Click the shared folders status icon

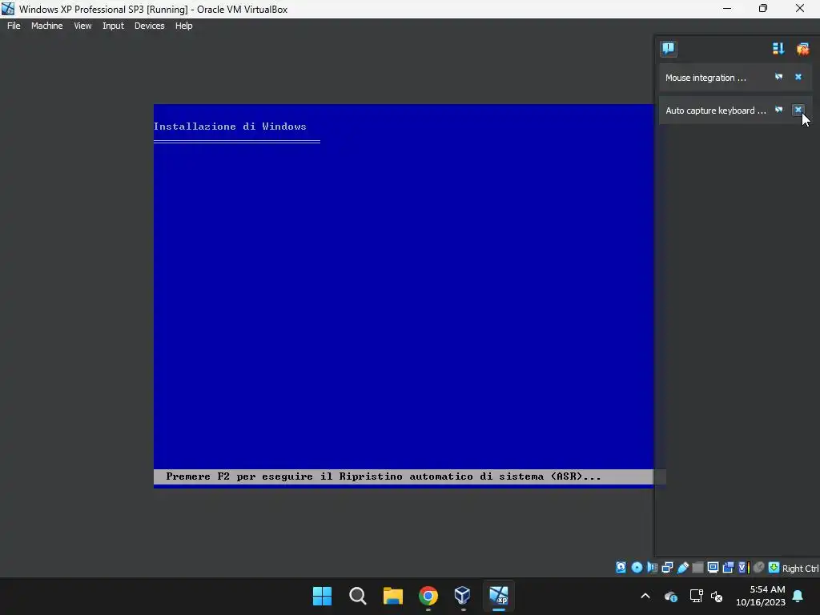[697, 568]
